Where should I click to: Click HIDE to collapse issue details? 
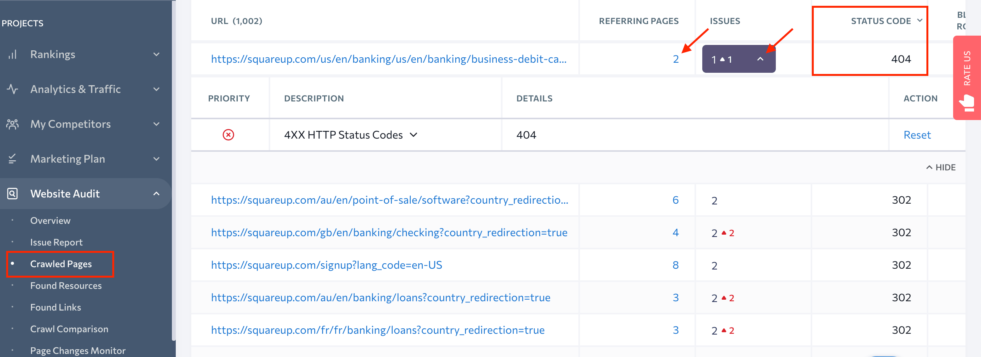coord(941,167)
